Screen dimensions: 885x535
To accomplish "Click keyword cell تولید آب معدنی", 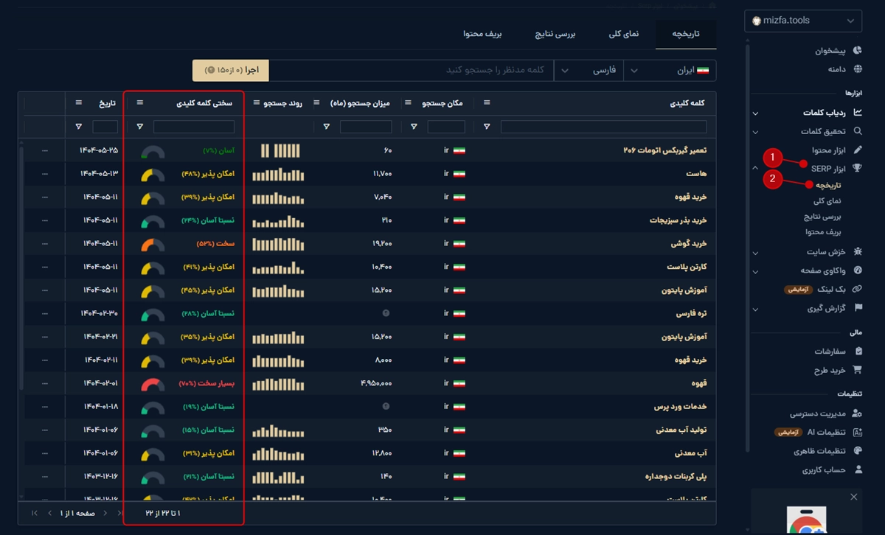I will tap(680, 430).
